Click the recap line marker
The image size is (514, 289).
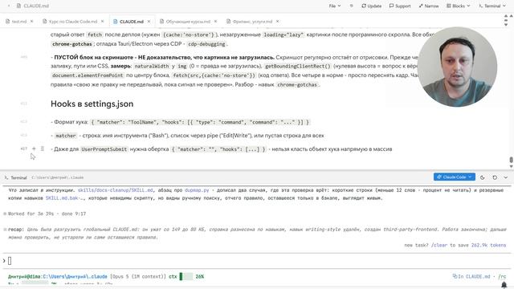(5, 230)
